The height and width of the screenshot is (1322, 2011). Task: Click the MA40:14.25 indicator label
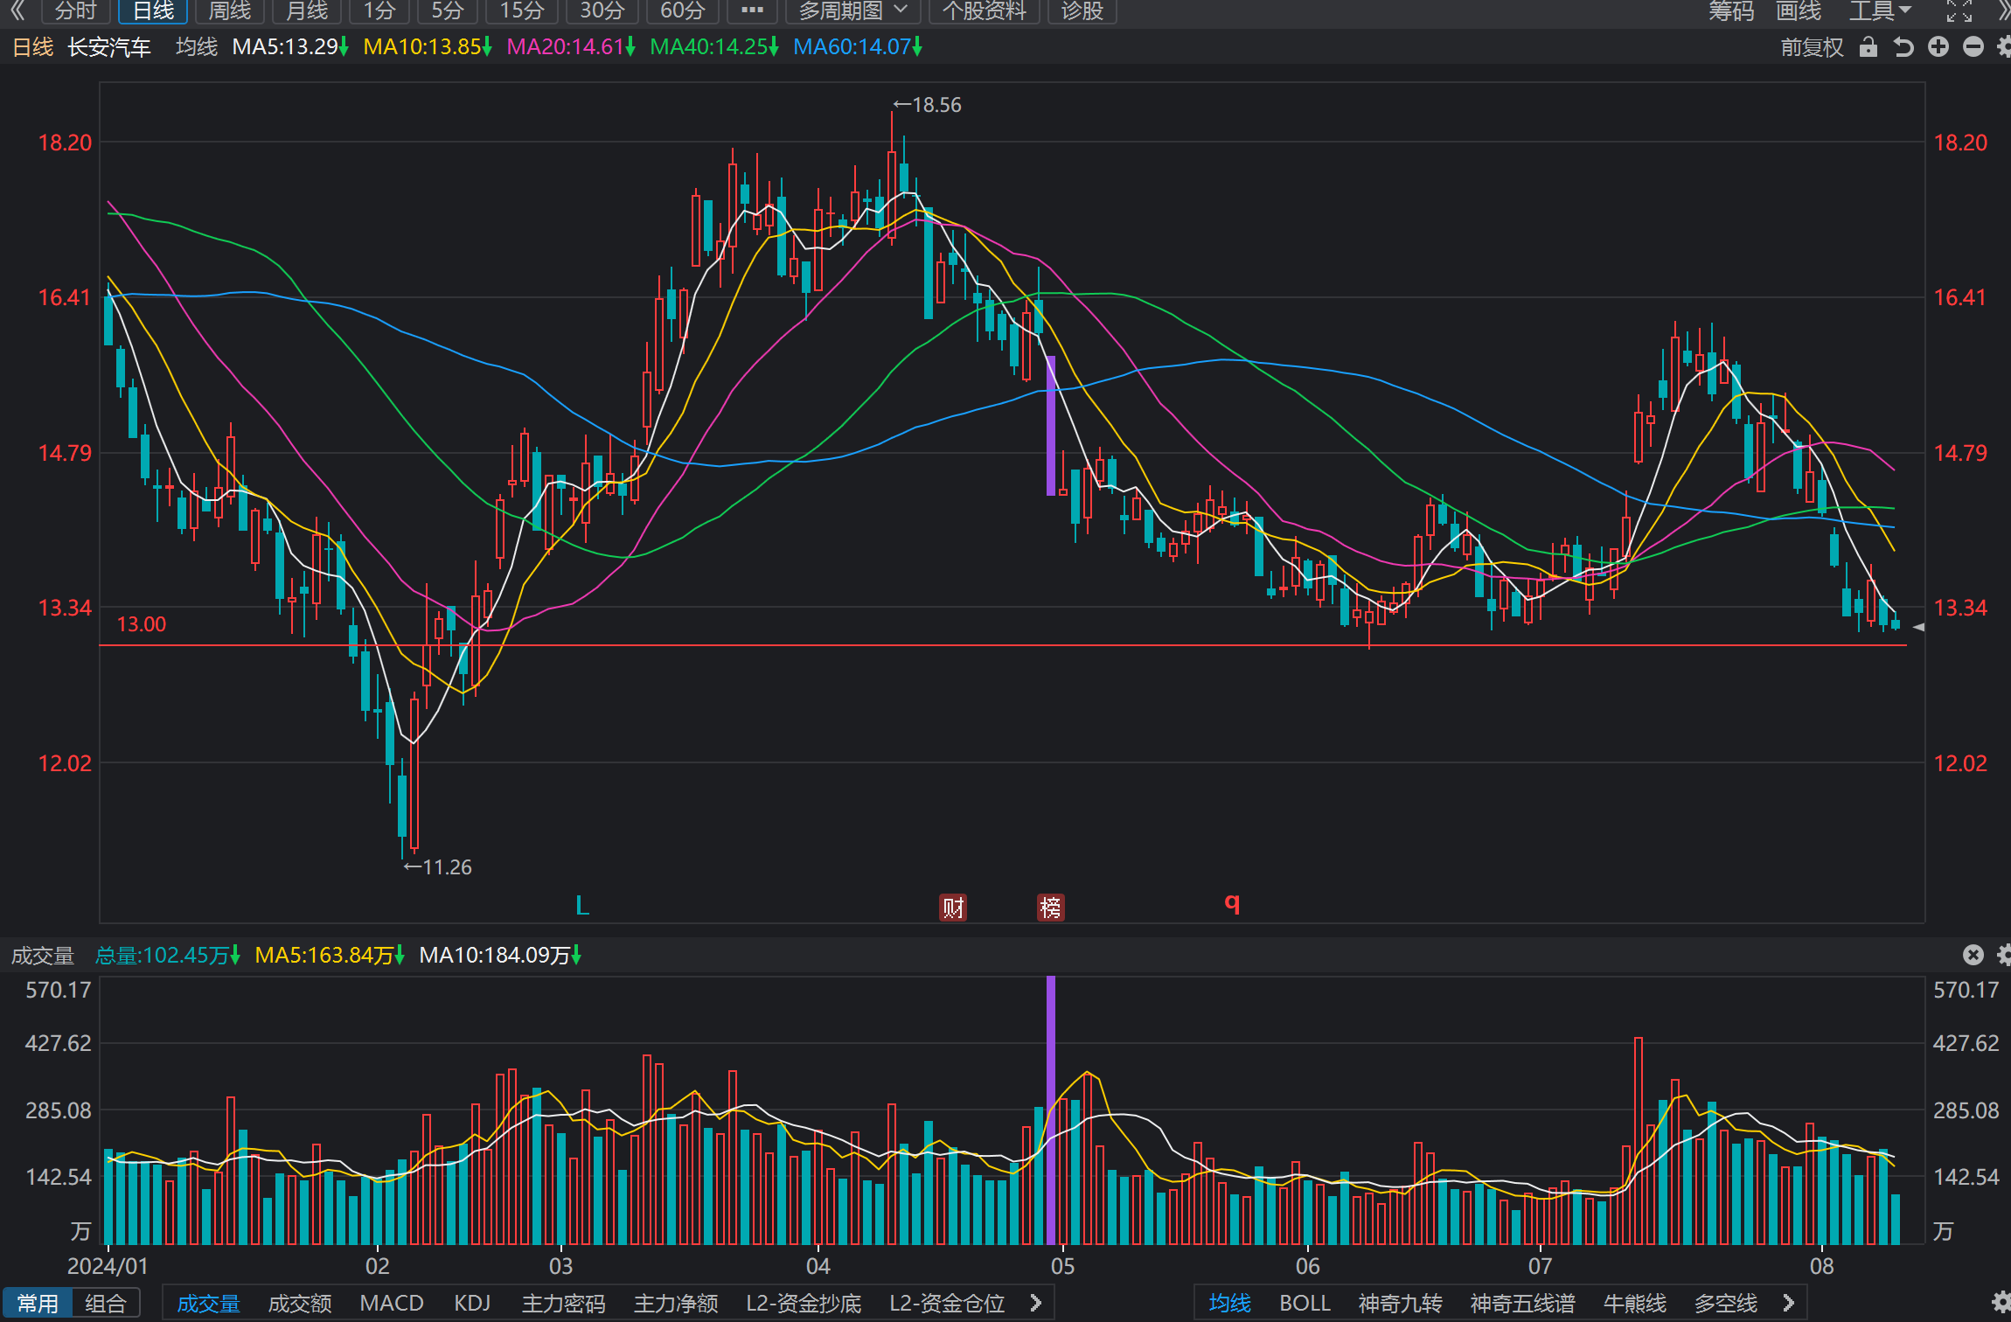714,47
